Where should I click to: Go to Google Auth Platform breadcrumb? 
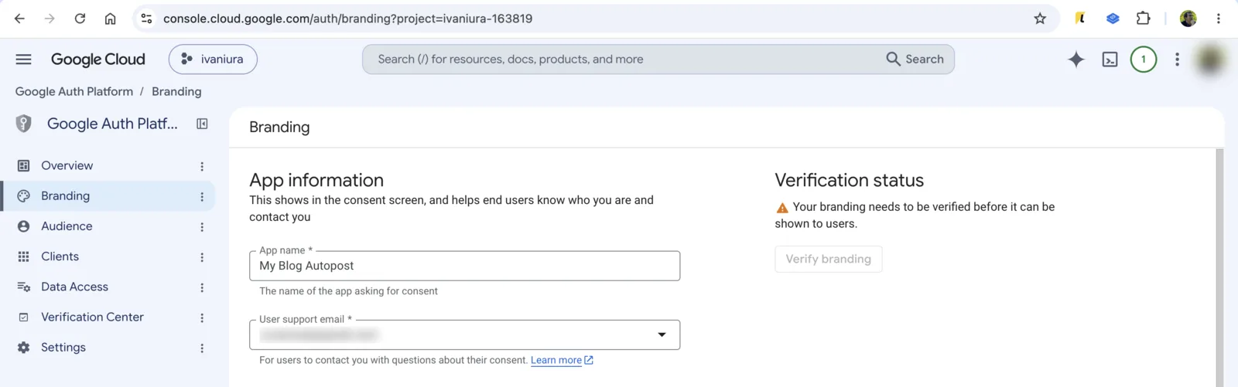(x=74, y=91)
